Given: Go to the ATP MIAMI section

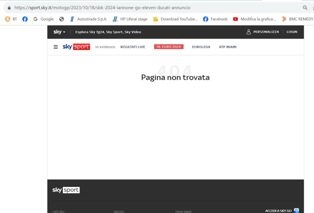Looking at the screenshot, I should (228, 47).
